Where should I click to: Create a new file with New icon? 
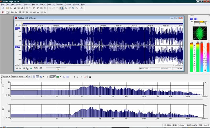pos(3,8)
